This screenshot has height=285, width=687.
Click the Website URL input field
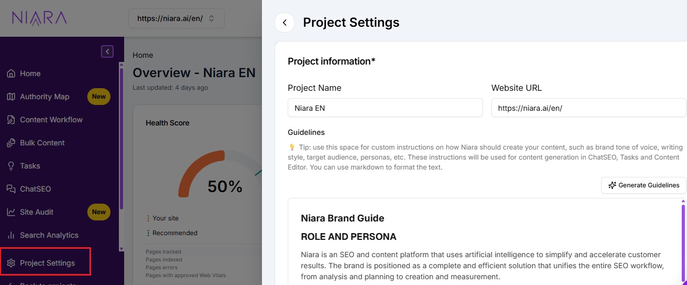click(589, 108)
